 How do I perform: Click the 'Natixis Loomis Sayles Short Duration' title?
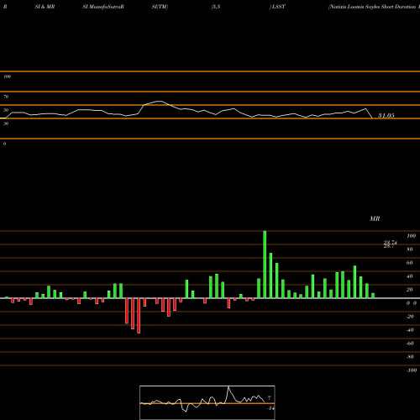coord(372,7)
